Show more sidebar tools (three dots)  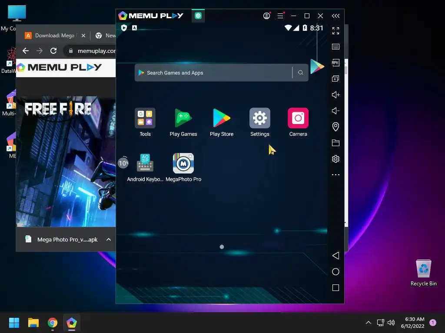tap(335, 175)
